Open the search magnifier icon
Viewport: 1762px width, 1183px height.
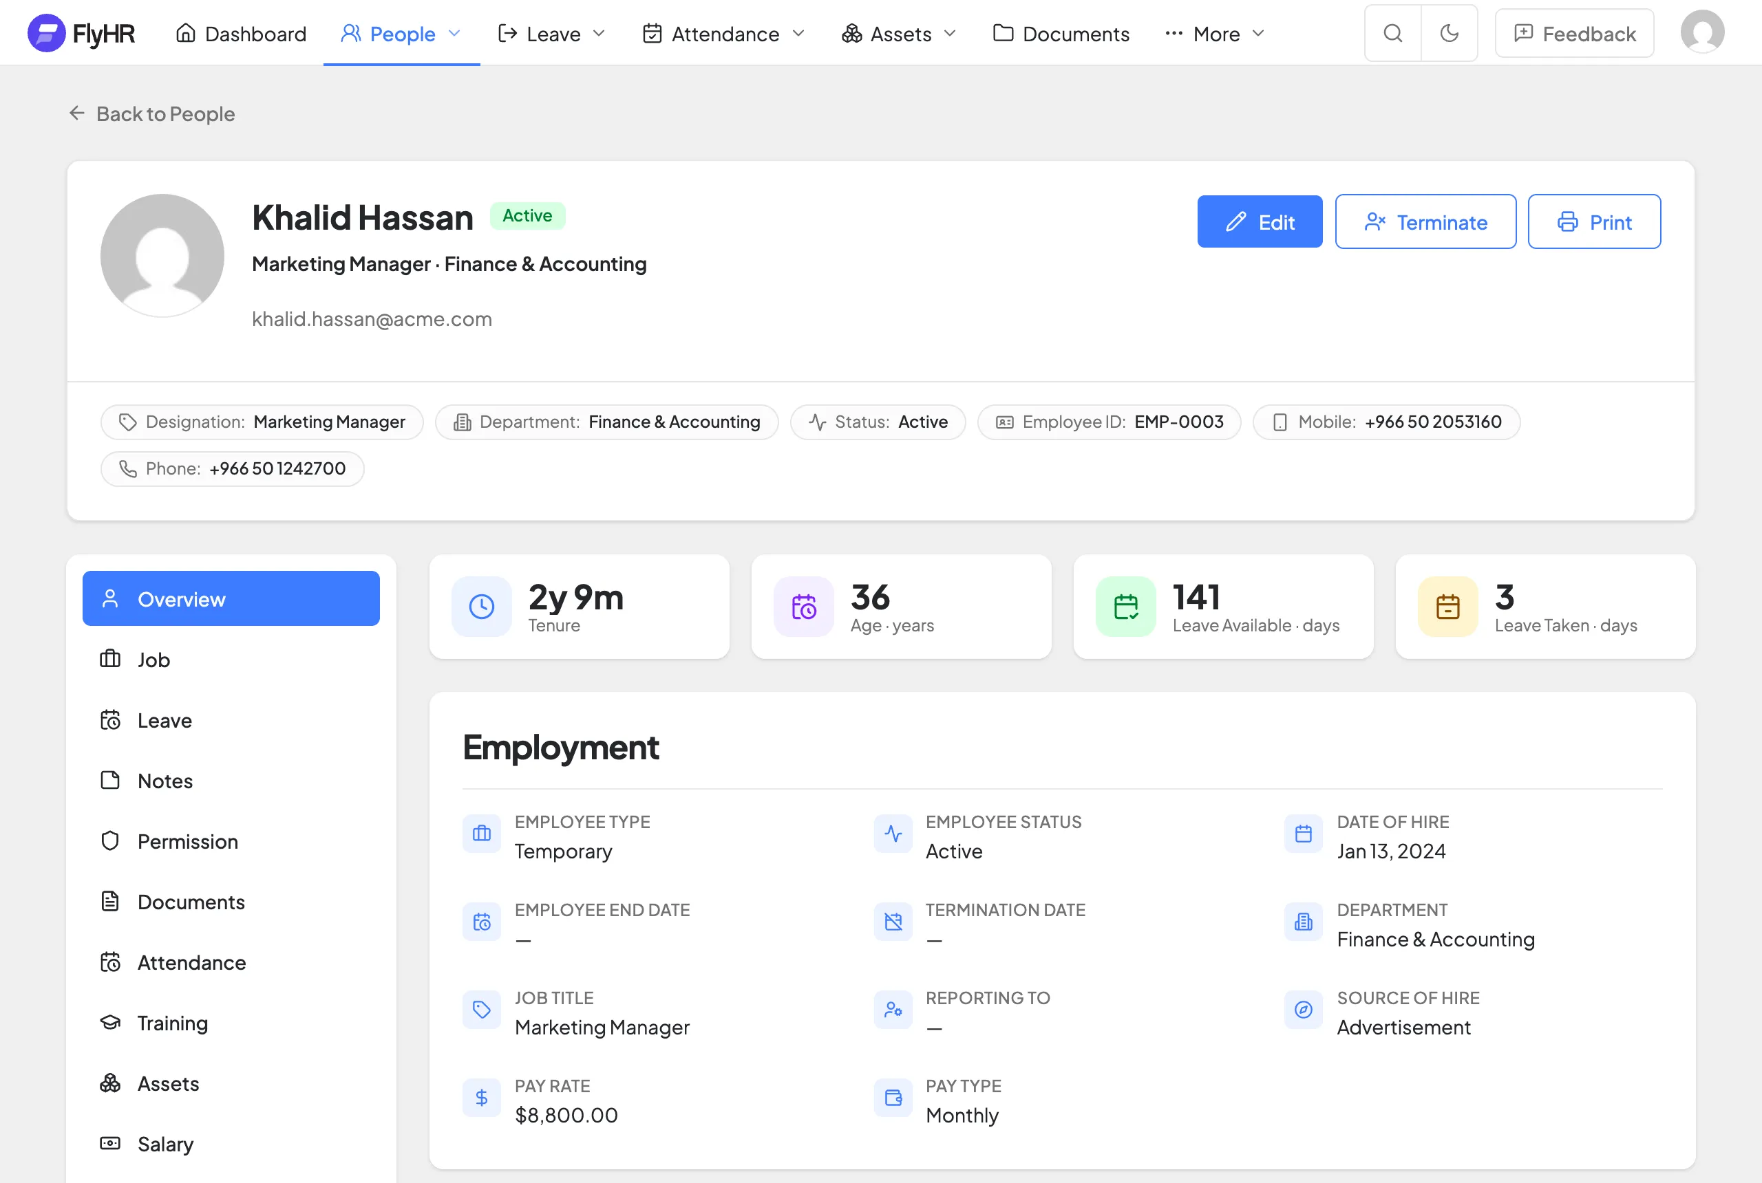click(x=1393, y=33)
